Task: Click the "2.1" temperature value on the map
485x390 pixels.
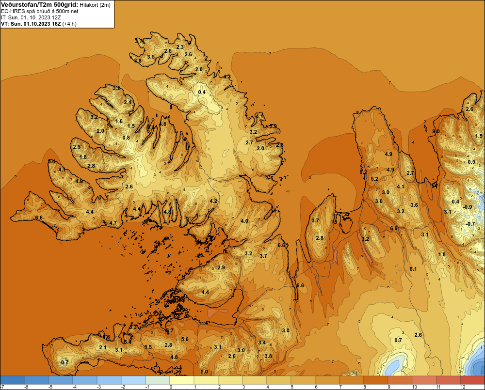Action: click(x=103, y=347)
